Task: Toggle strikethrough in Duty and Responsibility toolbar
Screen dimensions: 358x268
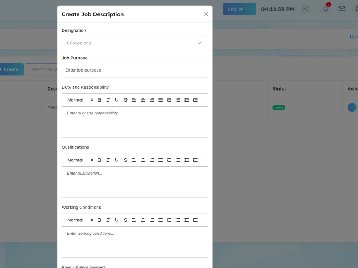Action: pos(125,100)
